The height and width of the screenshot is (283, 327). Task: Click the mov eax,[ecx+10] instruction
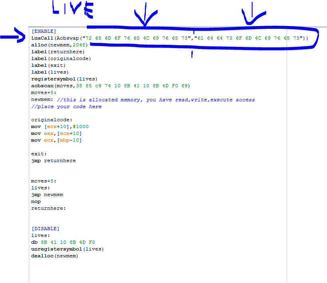[x=56, y=133]
